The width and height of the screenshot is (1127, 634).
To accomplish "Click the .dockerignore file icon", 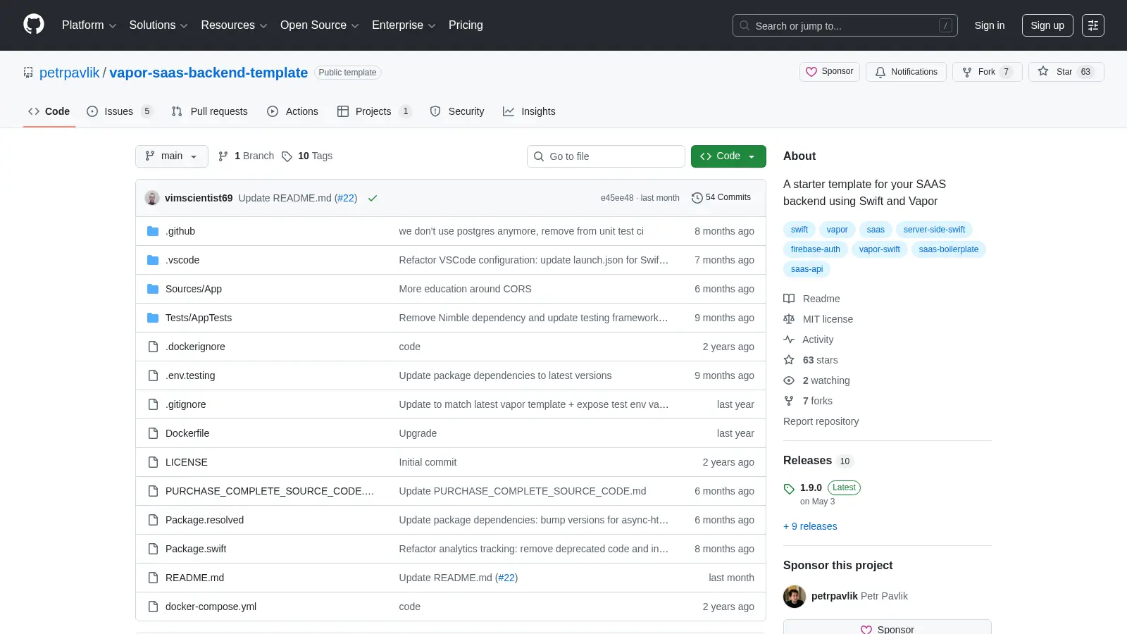I will (153, 347).
